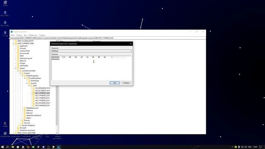Select the Ubpm folder icon
The height and width of the screenshot is (149, 265).
(25, 118)
